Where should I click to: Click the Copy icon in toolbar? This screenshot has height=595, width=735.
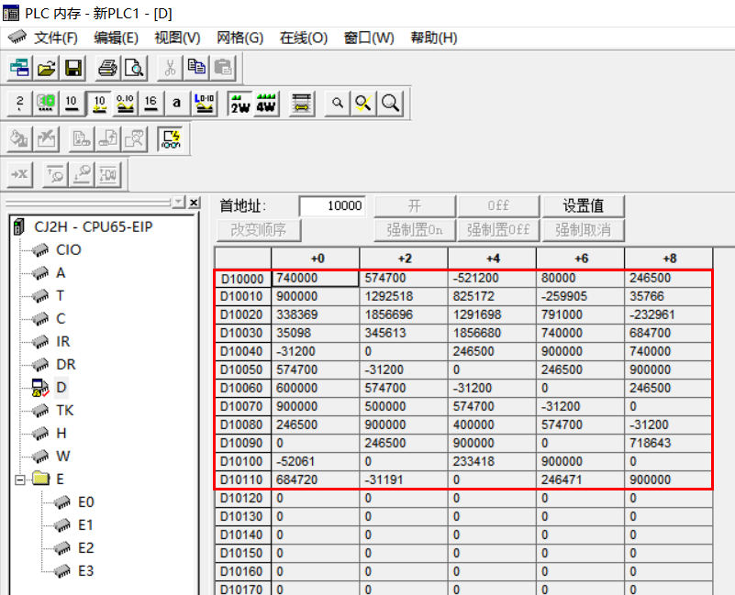pos(196,67)
